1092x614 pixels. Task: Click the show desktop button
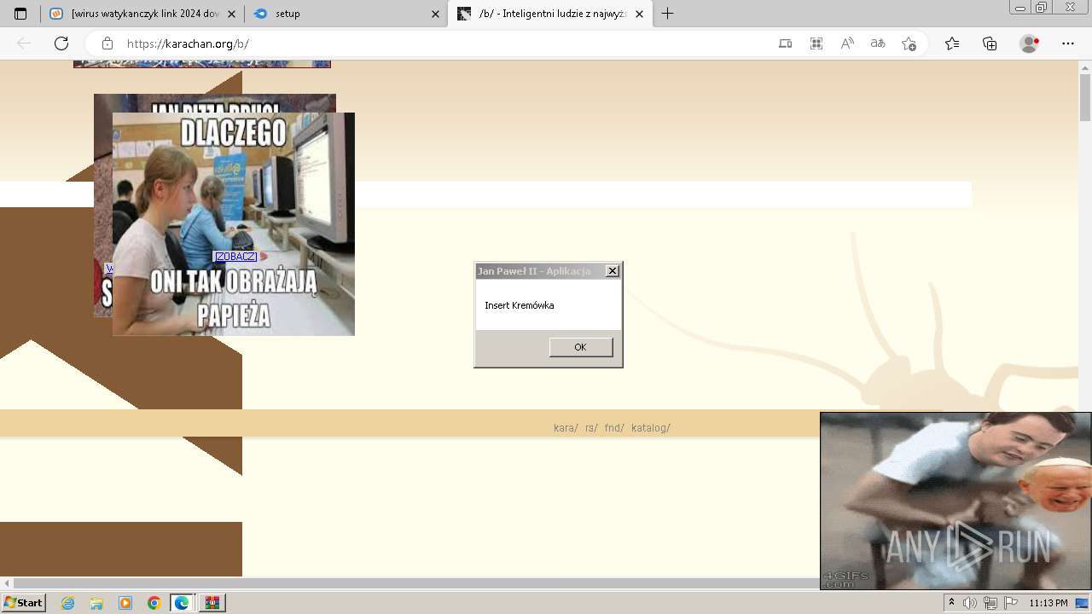(1083, 603)
